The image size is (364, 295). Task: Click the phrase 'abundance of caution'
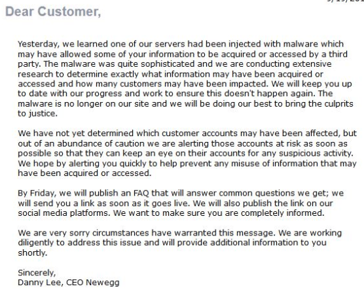coord(101,143)
